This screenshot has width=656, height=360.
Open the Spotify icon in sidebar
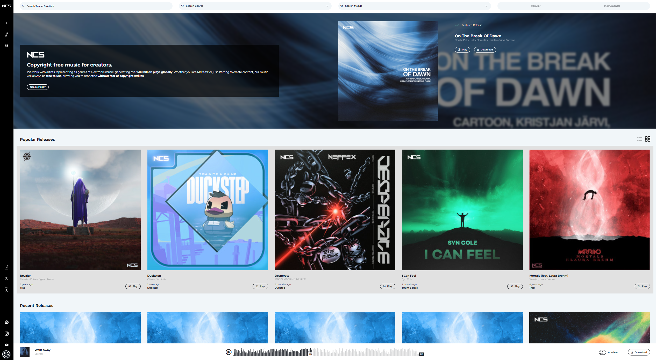point(7,322)
